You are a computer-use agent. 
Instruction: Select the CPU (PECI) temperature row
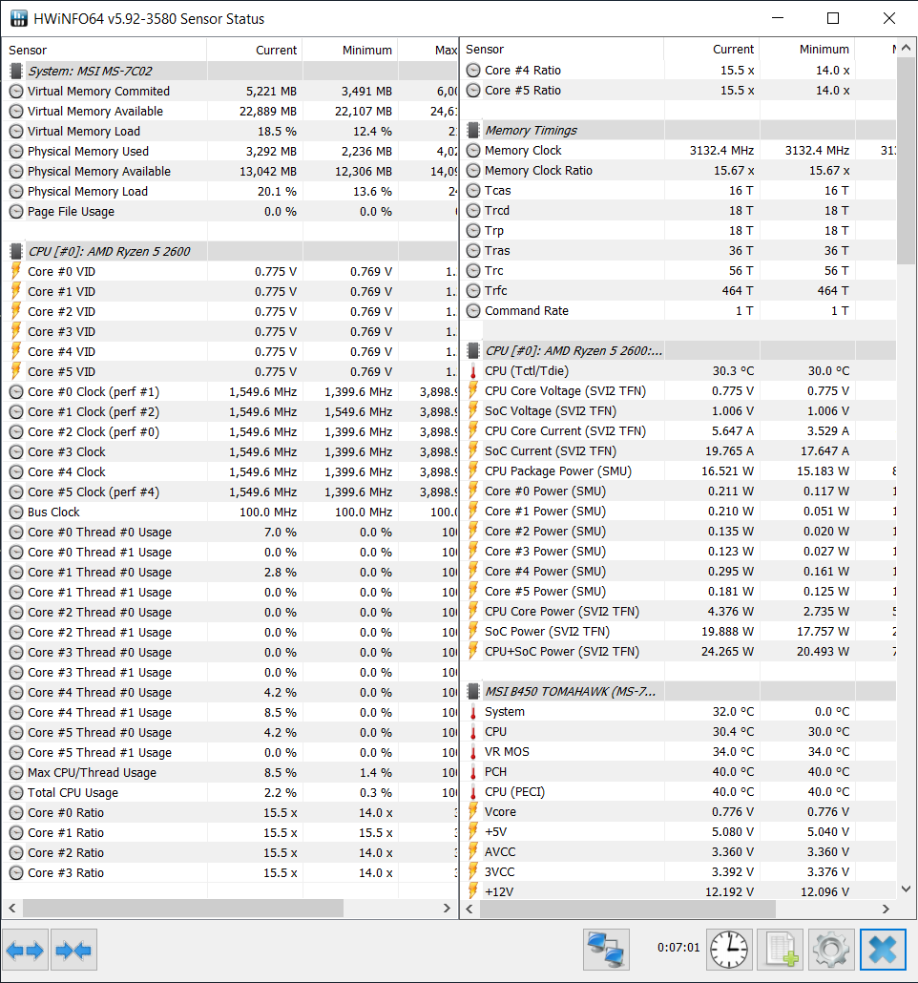tap(679, 792)
